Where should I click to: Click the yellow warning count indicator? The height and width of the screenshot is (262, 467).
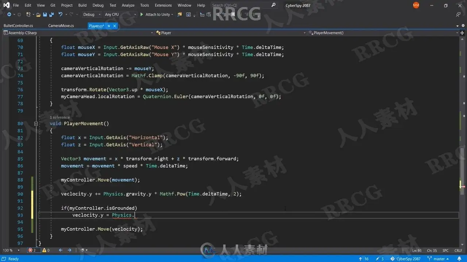coord(46,250)
